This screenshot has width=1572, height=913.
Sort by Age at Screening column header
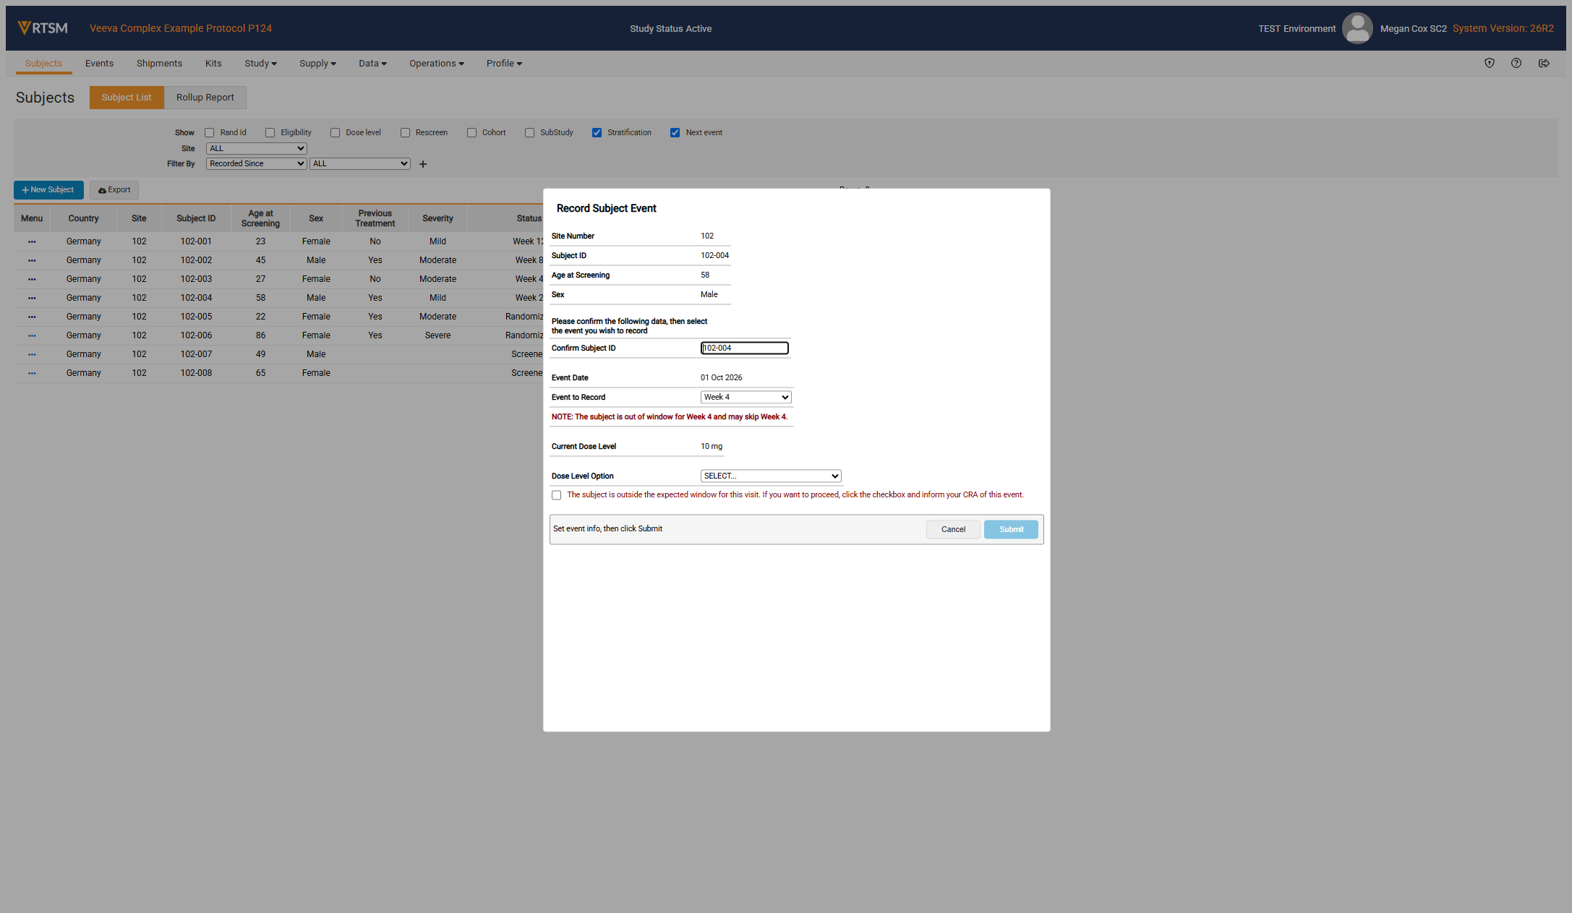tap(260, 218)
